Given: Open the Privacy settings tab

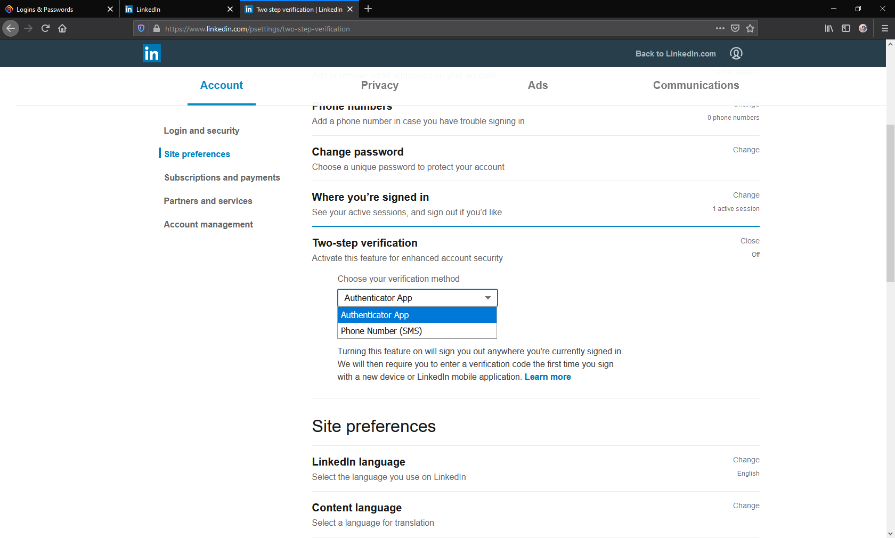Looking at the screenshot, I should [x=380, y=85].
